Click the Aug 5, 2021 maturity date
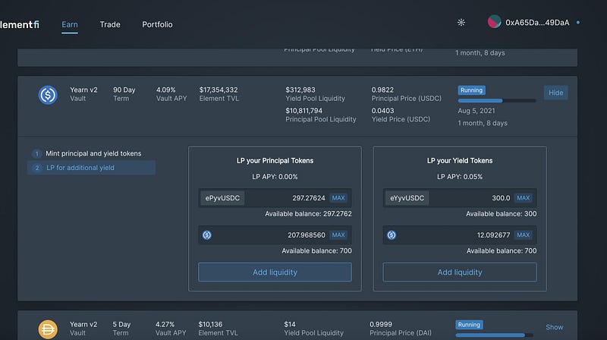Screen dimensions: 607x340 click(476, 111)
